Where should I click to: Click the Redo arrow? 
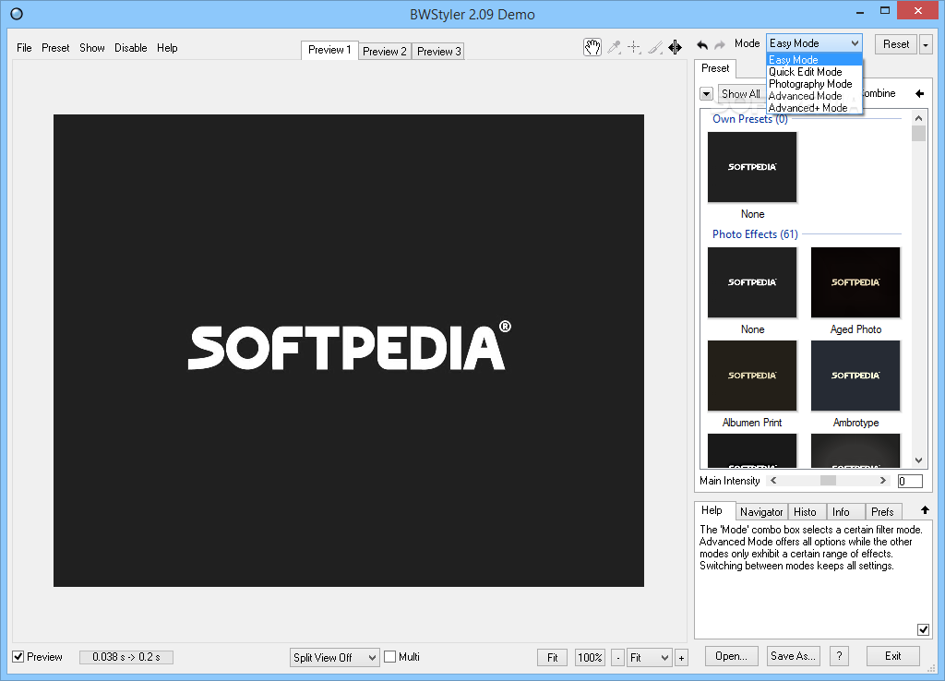pos(720,44)
